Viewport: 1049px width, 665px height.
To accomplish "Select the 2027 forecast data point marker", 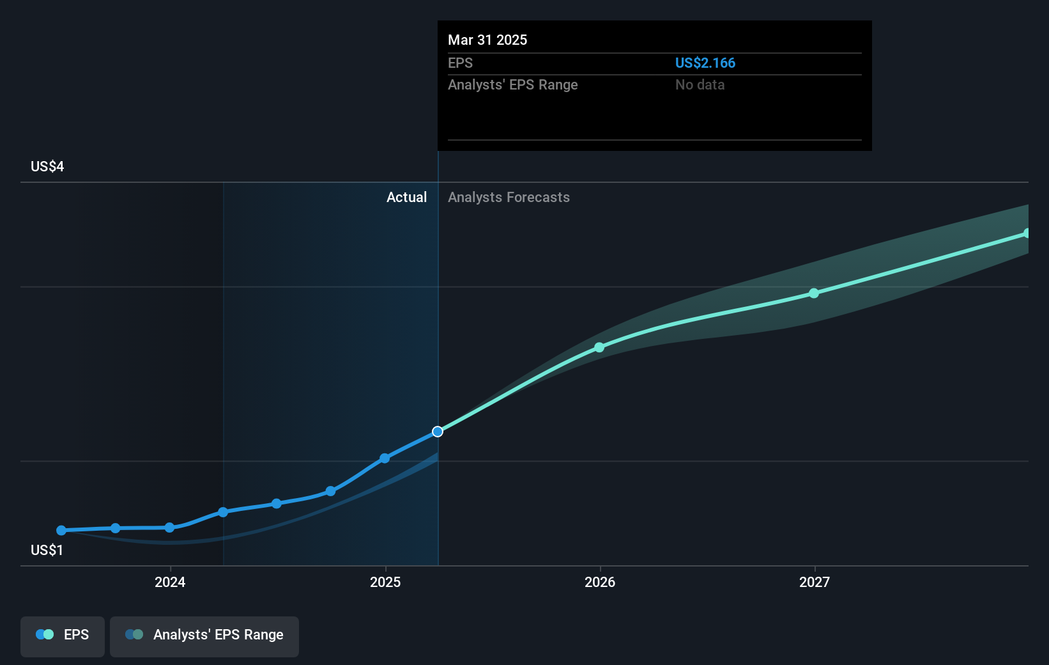I will 813,293.
